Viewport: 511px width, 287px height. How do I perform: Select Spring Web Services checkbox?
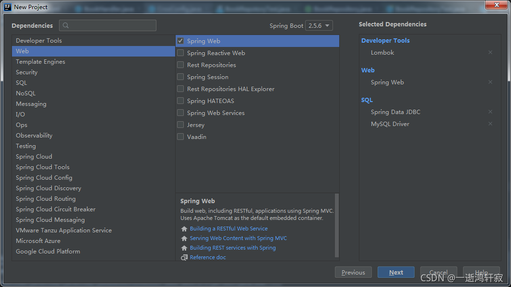tap(180, 113)
